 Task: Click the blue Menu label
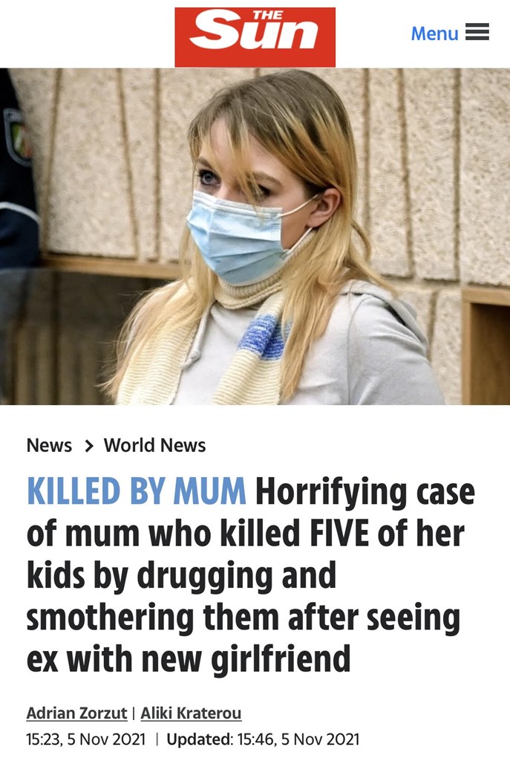tap(434, 33)
